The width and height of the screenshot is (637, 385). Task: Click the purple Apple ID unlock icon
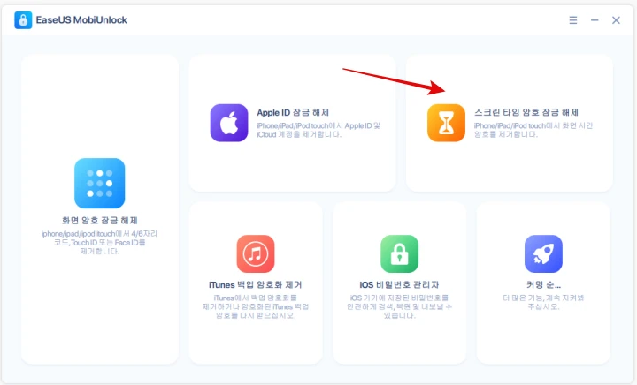coord(229,123)
